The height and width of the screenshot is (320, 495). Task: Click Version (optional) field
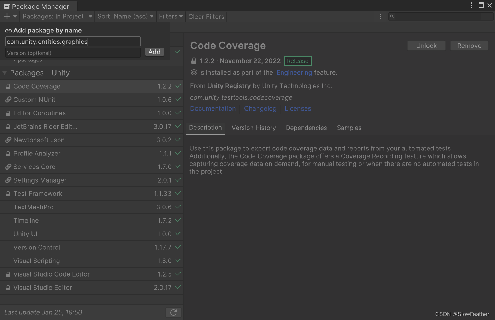coord(73,53)
